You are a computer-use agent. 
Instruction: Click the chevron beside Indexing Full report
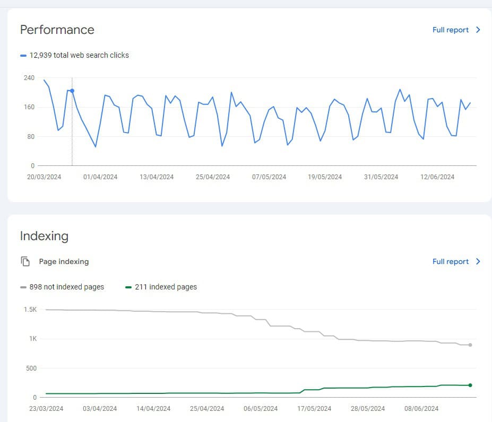click(x=478, y=261)
